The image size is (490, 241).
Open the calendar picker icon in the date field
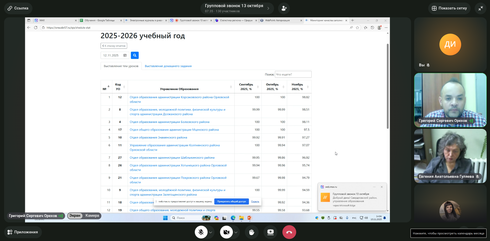click(125, 55)
